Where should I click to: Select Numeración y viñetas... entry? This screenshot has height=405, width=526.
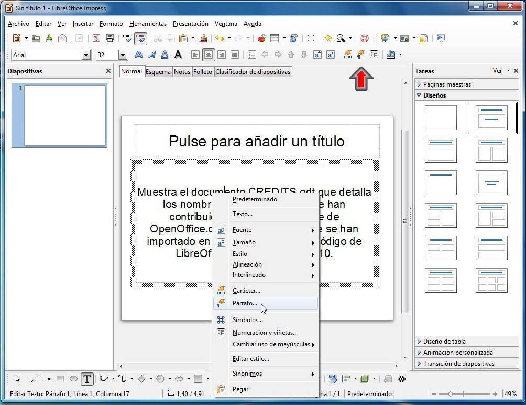pyautogui.click(x=265, y=333)
